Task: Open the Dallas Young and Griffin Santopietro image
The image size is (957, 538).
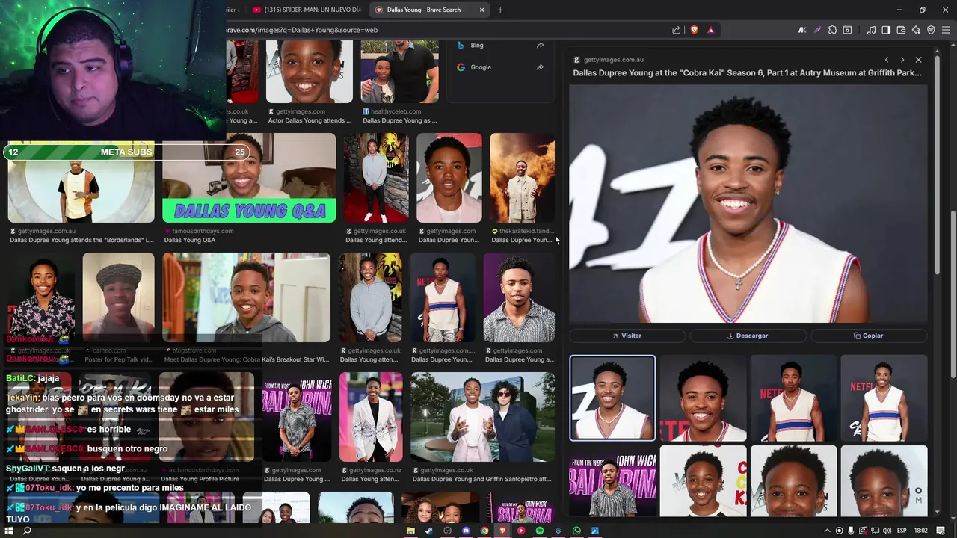Action: coord(482,417)
